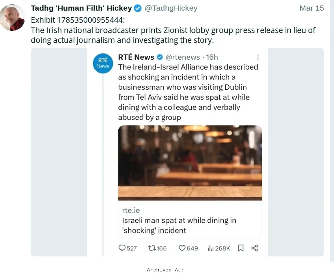Open the rte.ie article link

coord(131,210)
